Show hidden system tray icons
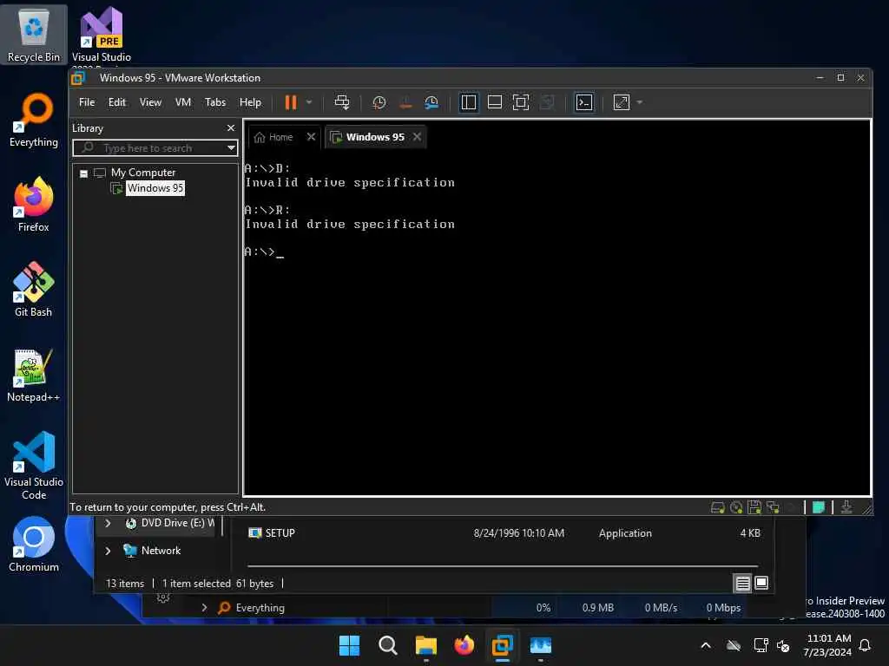The height and width of the screenshot is (666, 889). pos(706,645)
